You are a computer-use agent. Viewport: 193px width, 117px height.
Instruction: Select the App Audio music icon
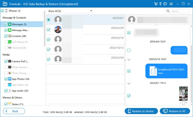10,91
